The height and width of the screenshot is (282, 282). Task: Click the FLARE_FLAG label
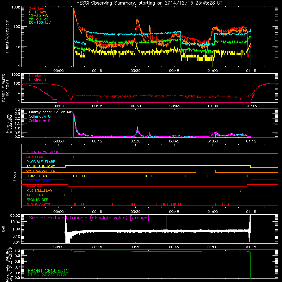coord(37,176)
